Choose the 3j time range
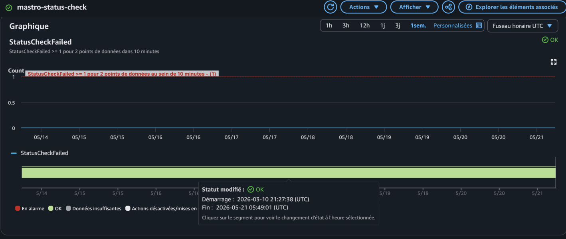The image size is (566, 239). click(398, 25)
